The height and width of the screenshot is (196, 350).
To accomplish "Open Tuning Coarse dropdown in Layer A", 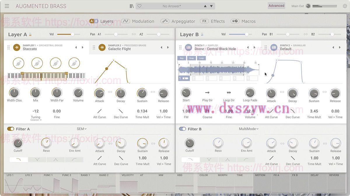I will tap(36, 120).
